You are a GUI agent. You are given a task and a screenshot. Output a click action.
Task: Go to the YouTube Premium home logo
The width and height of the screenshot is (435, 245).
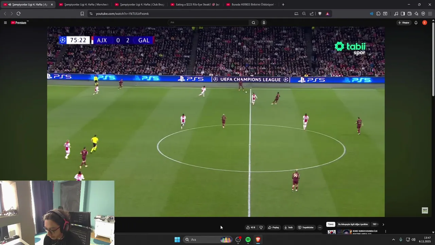click(x=19, y=22)
